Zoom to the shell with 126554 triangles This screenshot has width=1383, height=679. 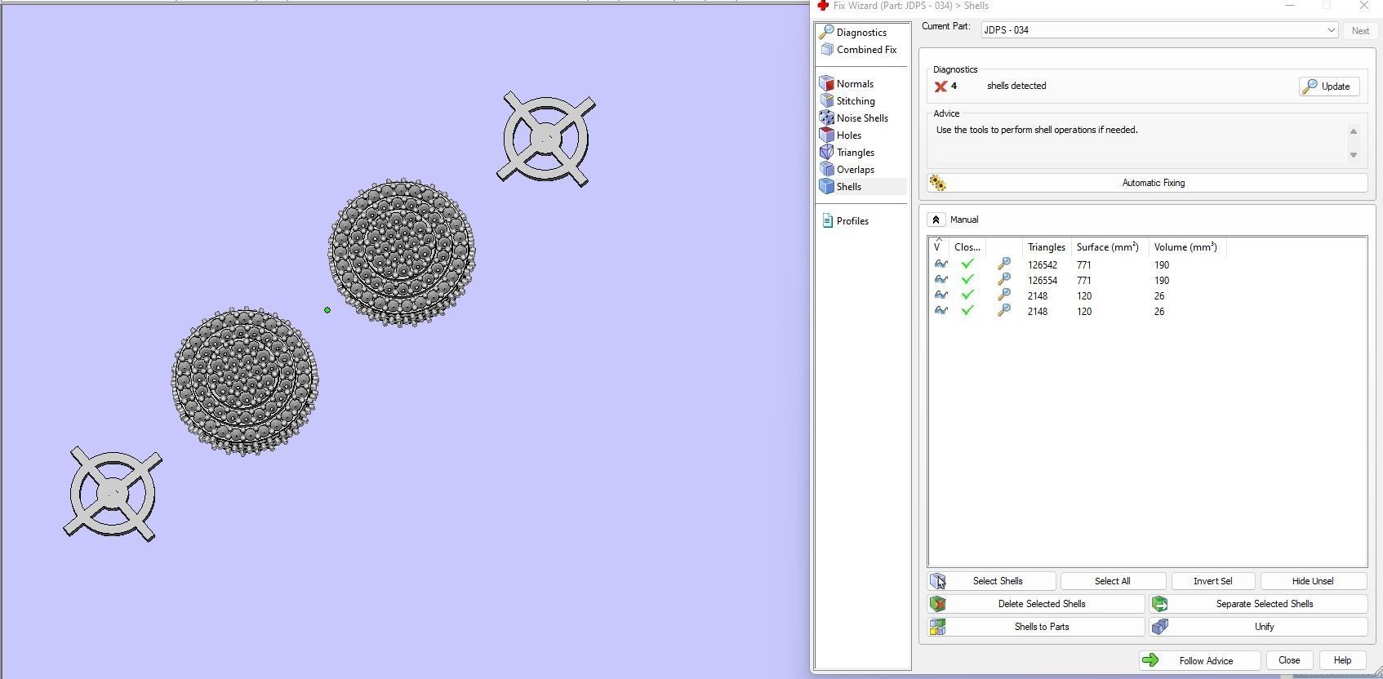pos(1004,280)
